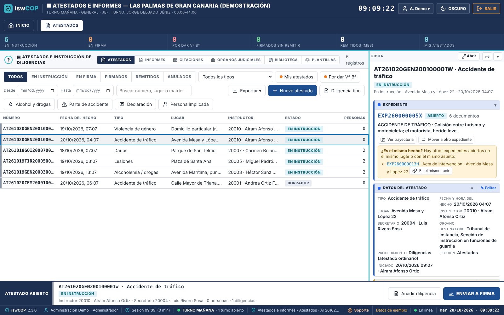Click the folder icon on Ver trayectoria
The width and height of the screenshot is (504, 315).
(x=383, y=140)
